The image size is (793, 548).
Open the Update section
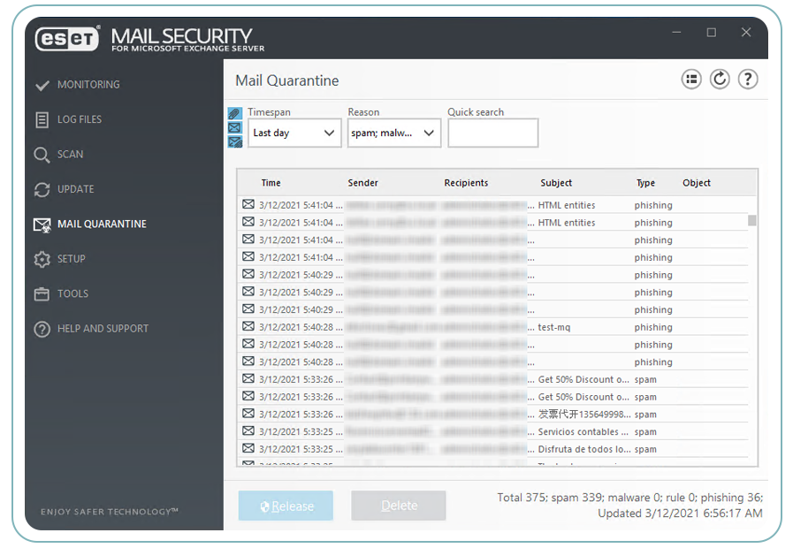[76, 189]
